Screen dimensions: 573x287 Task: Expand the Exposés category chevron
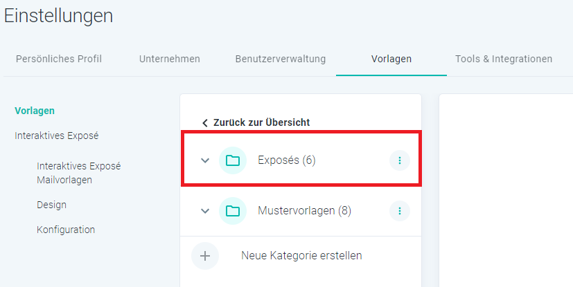click(x=205, y=160)
